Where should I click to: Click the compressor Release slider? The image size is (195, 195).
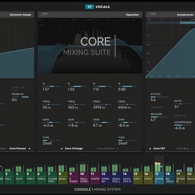[159, 117]
